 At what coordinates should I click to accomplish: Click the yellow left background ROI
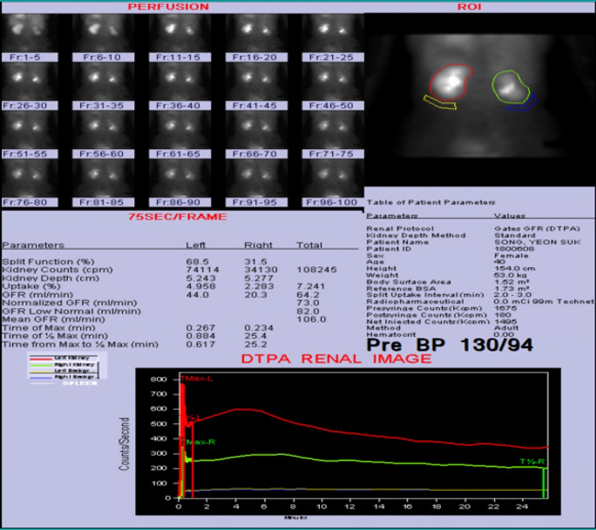click(440, 103)
